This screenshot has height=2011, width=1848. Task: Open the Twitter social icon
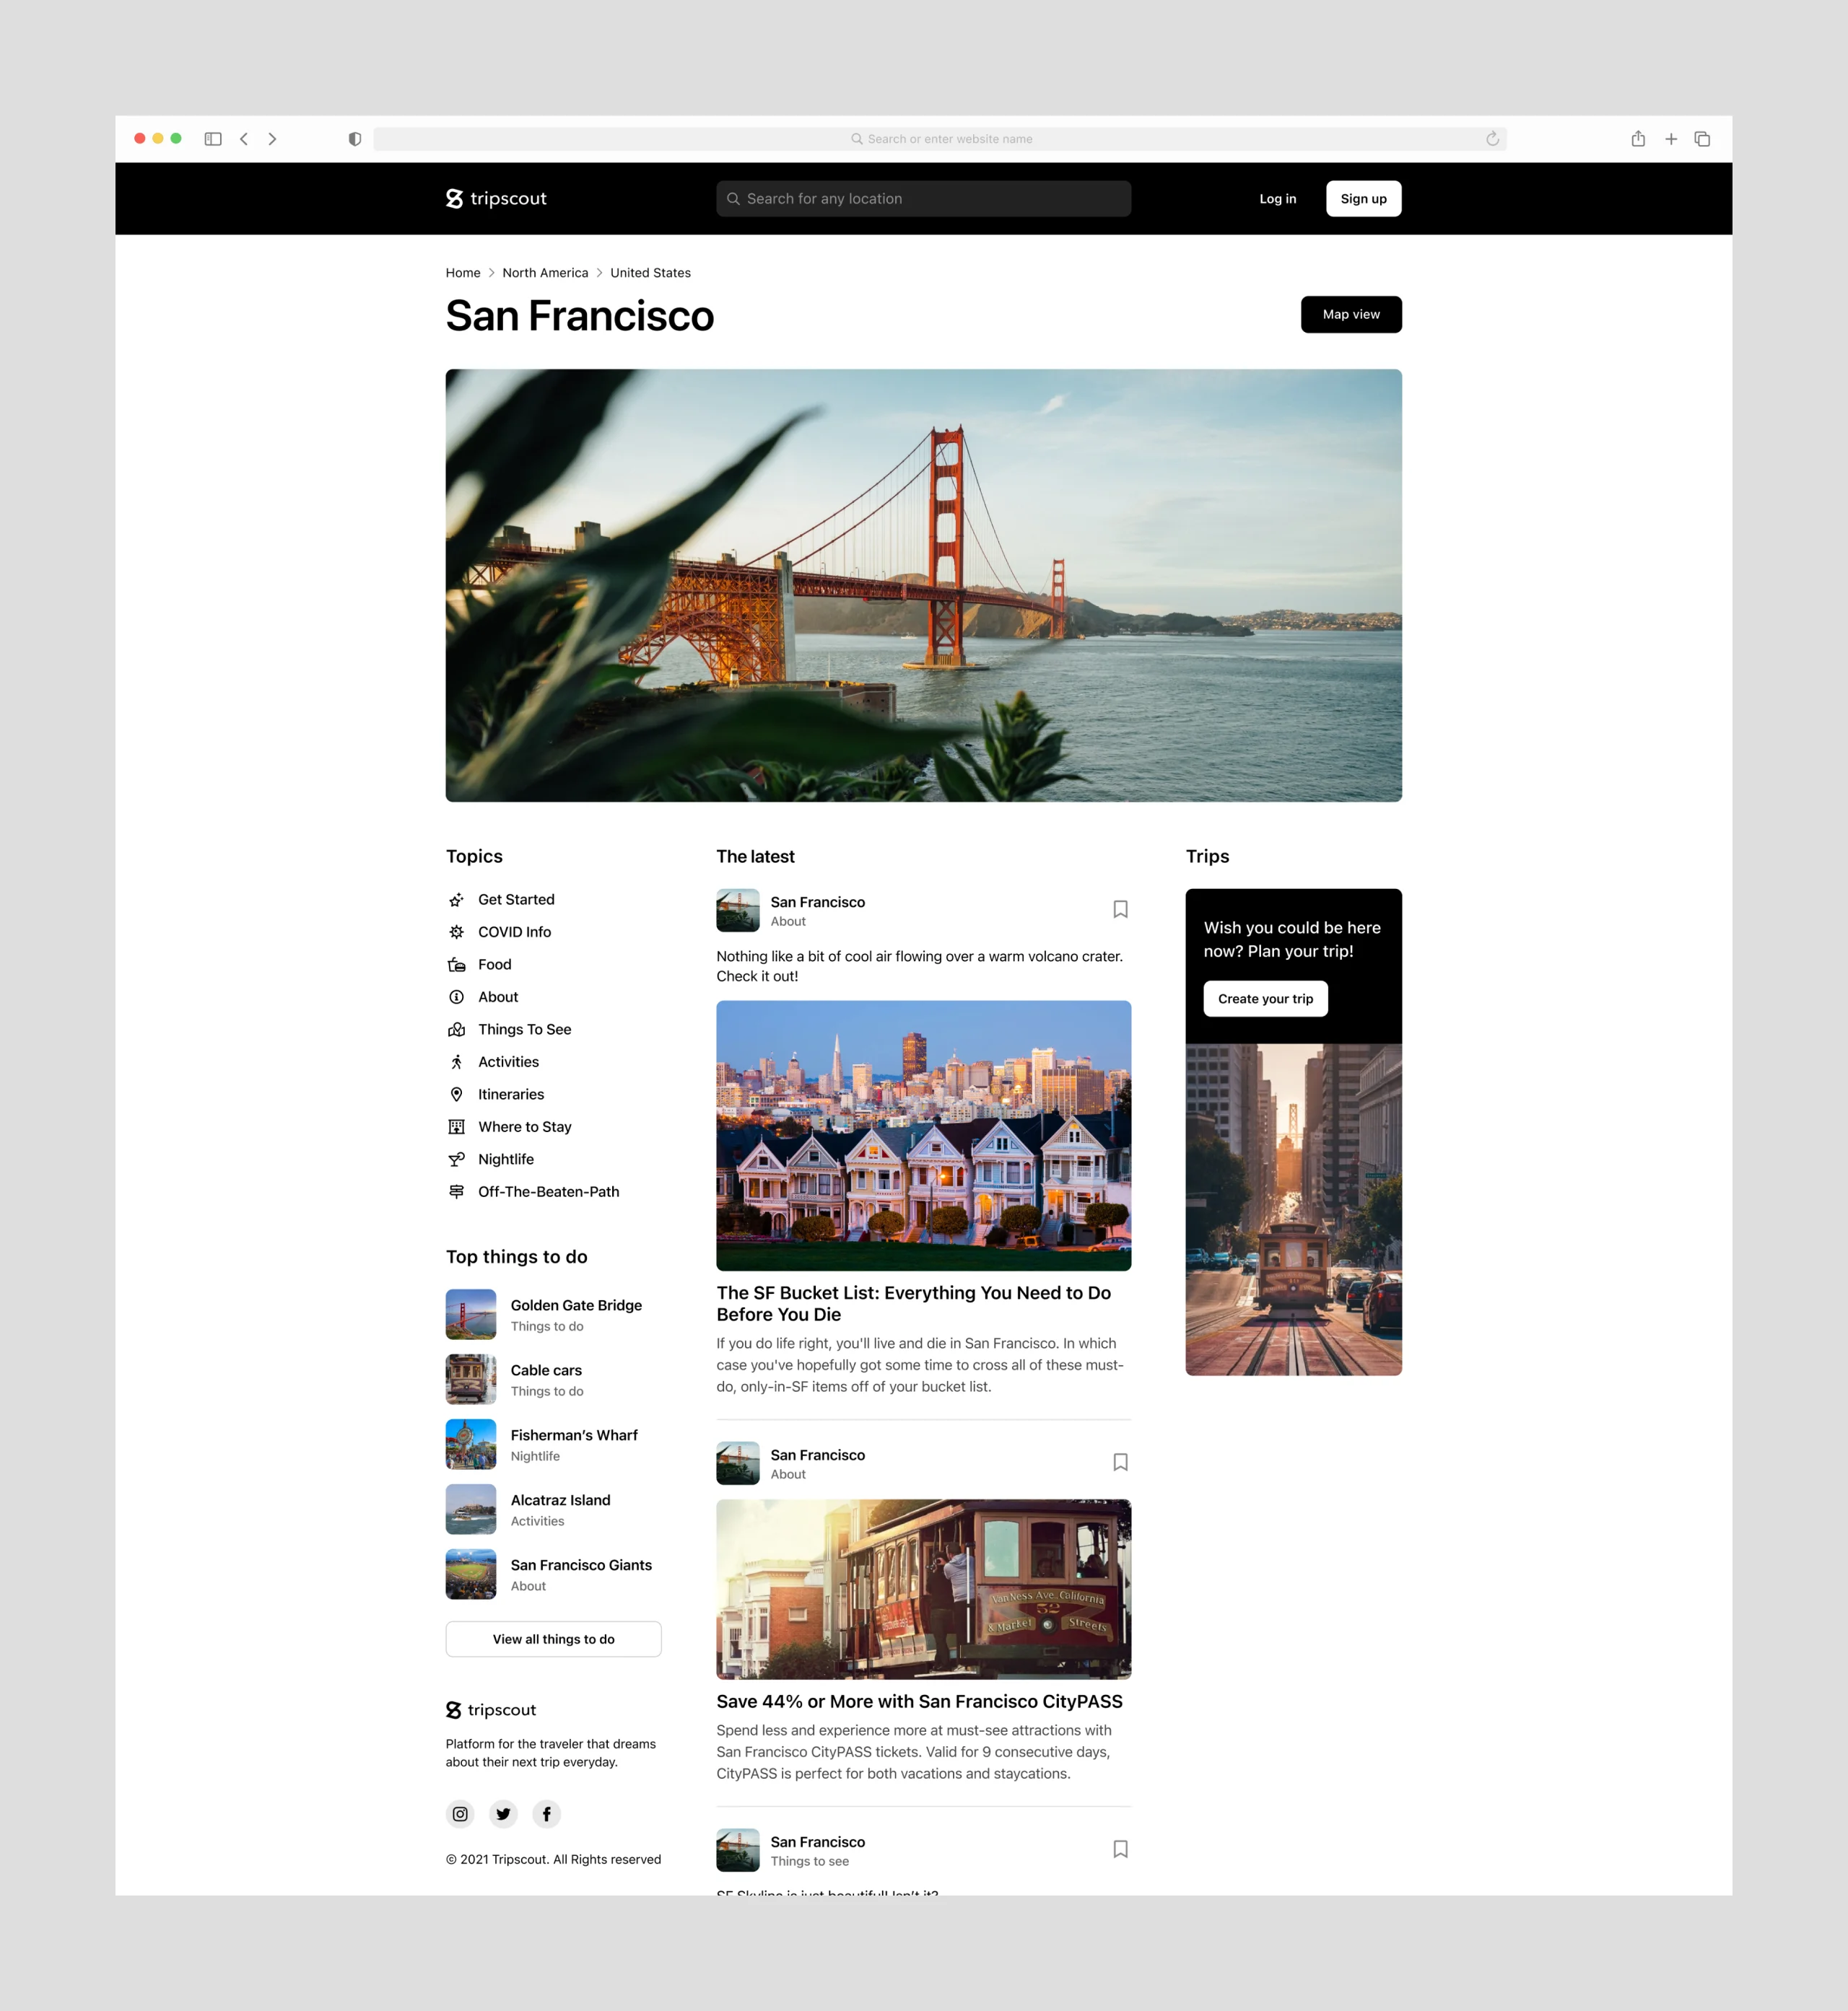tap(503, 1813)
